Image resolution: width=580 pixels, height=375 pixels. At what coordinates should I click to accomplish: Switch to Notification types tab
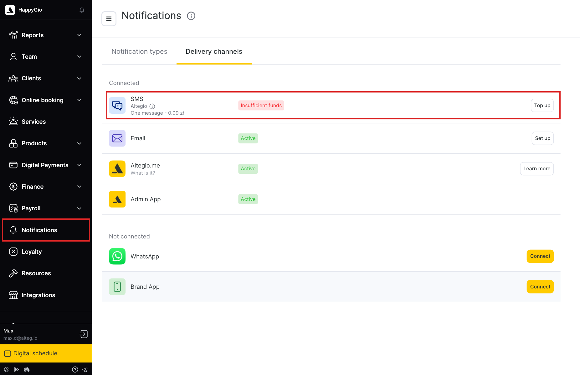point(139,52)
